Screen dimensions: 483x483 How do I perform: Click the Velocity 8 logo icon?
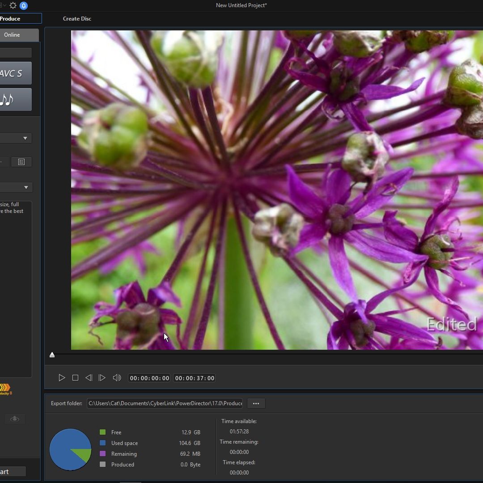[x=5, y=389]
